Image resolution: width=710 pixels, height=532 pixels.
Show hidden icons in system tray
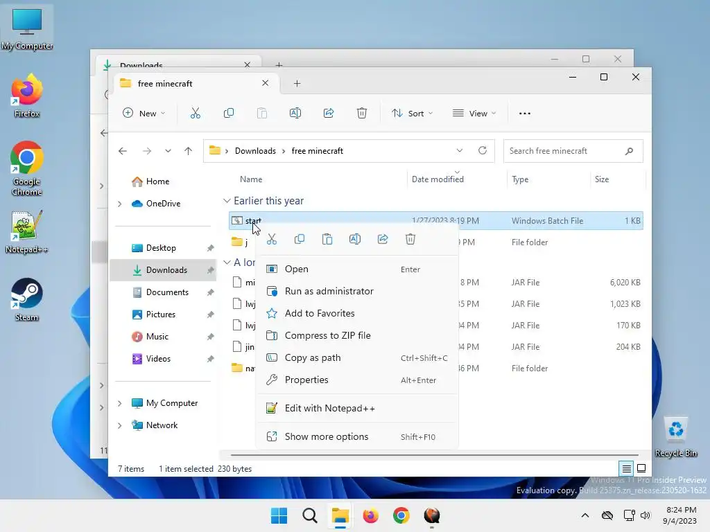click(x=585, y=515)
